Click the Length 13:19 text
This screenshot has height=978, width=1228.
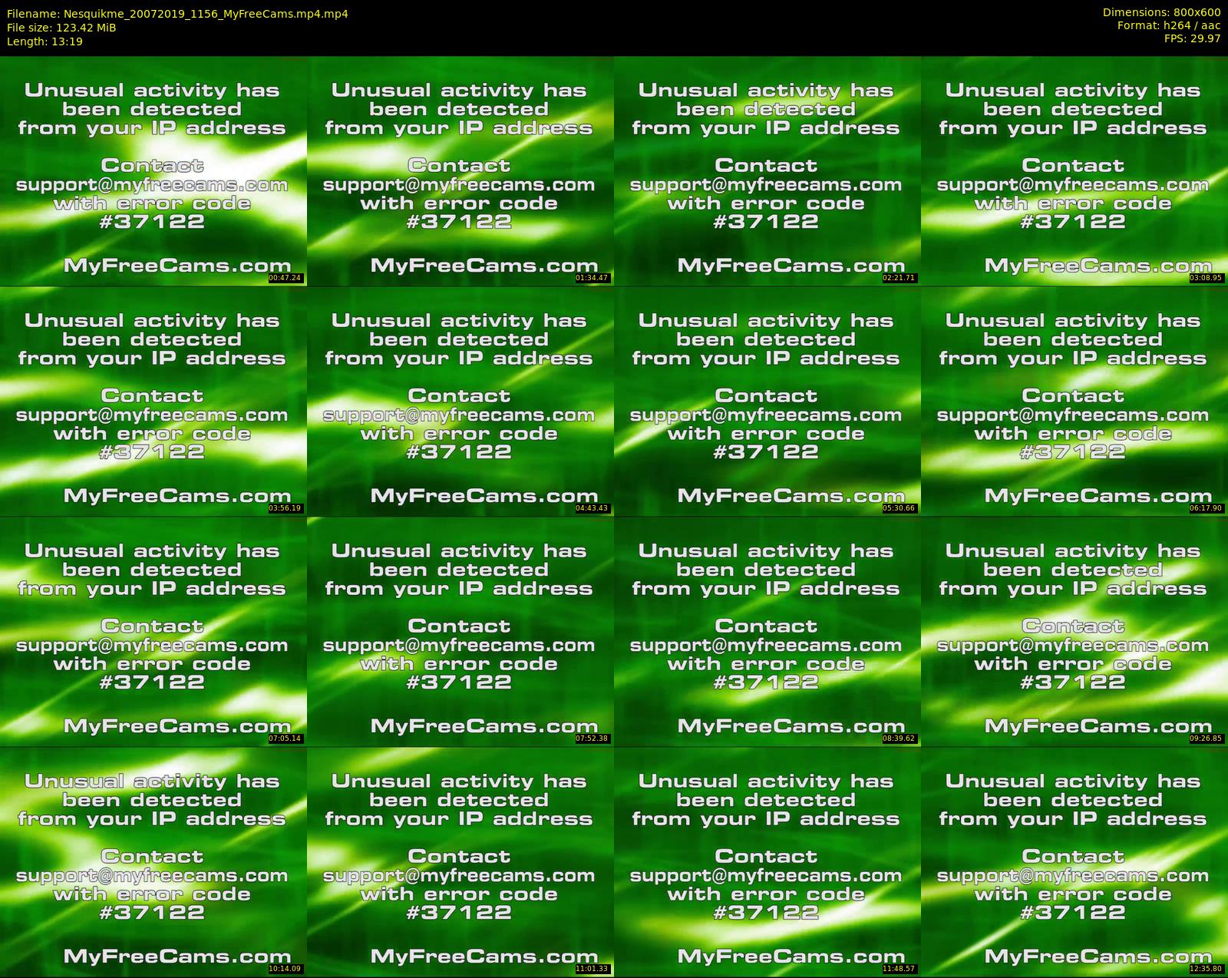point(45,41)
